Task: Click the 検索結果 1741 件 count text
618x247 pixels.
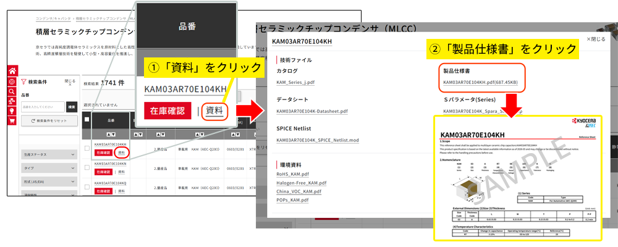Action: (x=104, y=83)
